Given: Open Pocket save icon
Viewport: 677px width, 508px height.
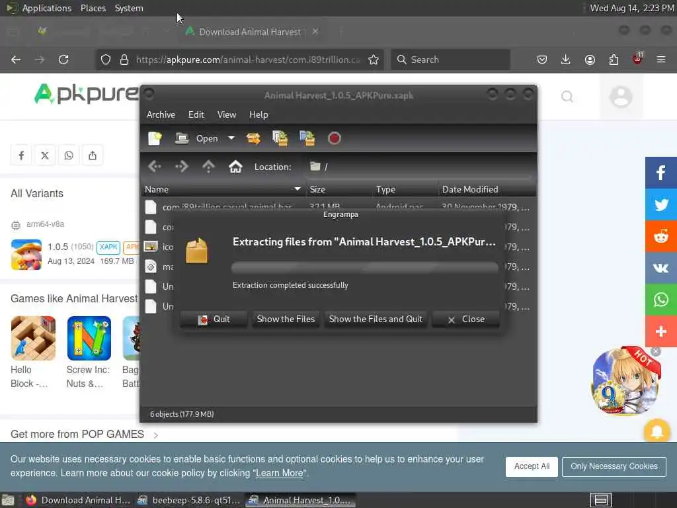Looking at the screenshot, I should [542, 60].
